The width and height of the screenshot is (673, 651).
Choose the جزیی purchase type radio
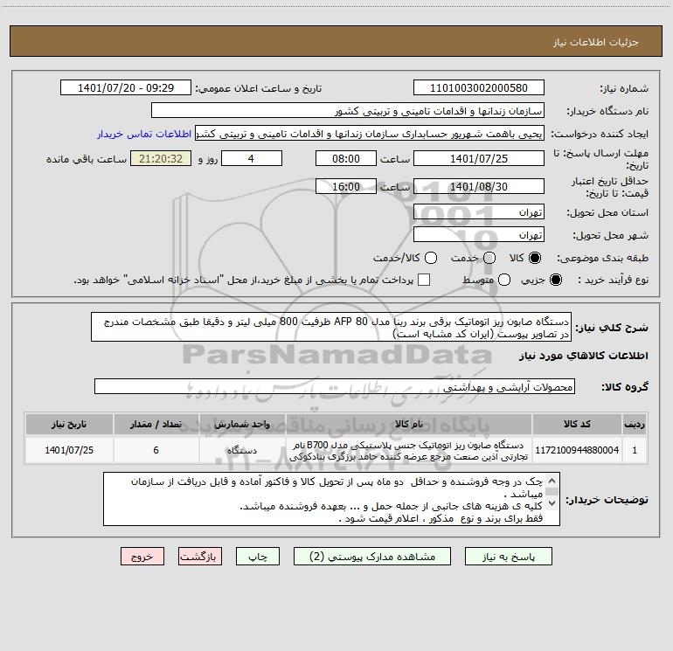pos(555,280)
